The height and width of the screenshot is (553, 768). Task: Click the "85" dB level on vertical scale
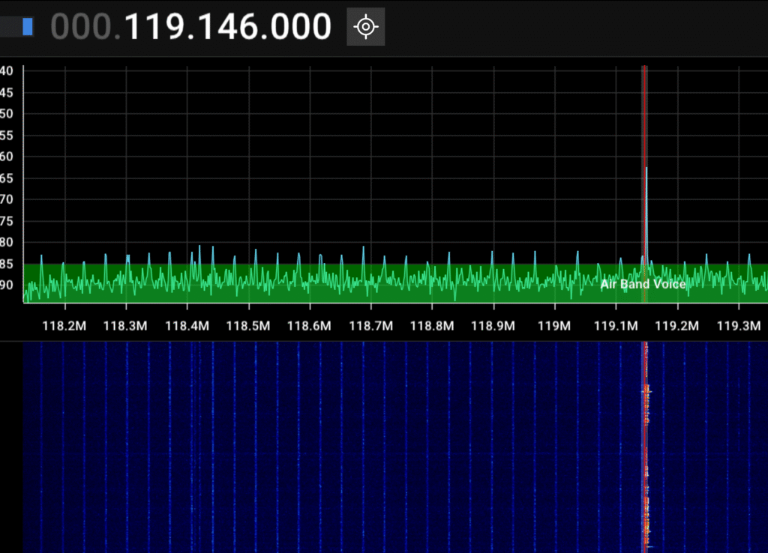tap(7, 264)
